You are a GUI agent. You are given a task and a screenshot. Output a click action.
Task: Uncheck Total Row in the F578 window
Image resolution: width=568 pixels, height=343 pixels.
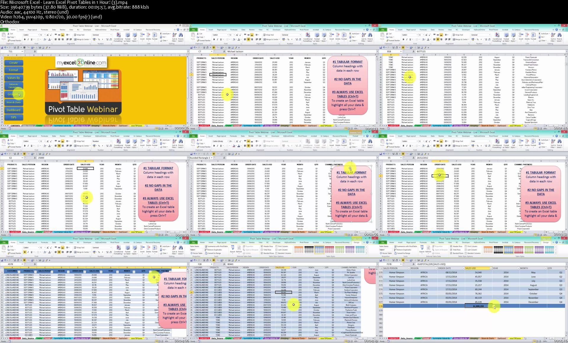tap(451, 250)
